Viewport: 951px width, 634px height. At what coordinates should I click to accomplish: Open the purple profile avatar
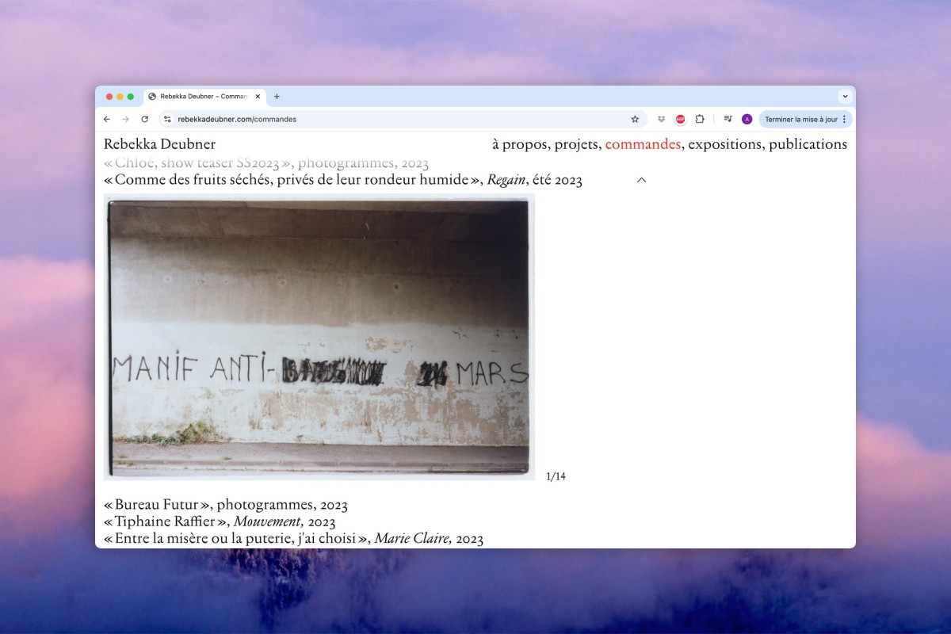(x=747, y=119)
